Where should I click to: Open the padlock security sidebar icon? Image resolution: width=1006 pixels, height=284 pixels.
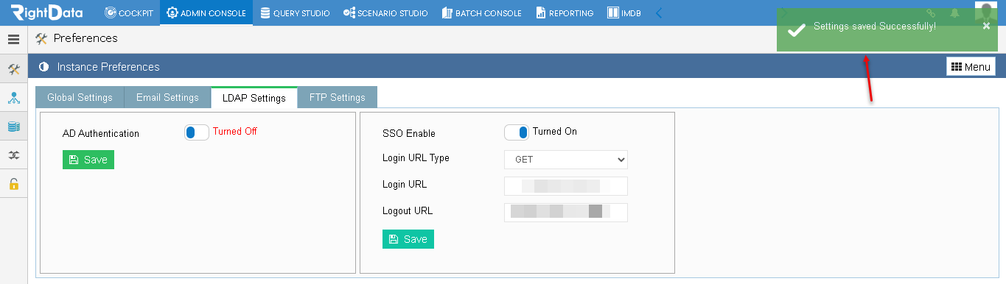point(13,184)
